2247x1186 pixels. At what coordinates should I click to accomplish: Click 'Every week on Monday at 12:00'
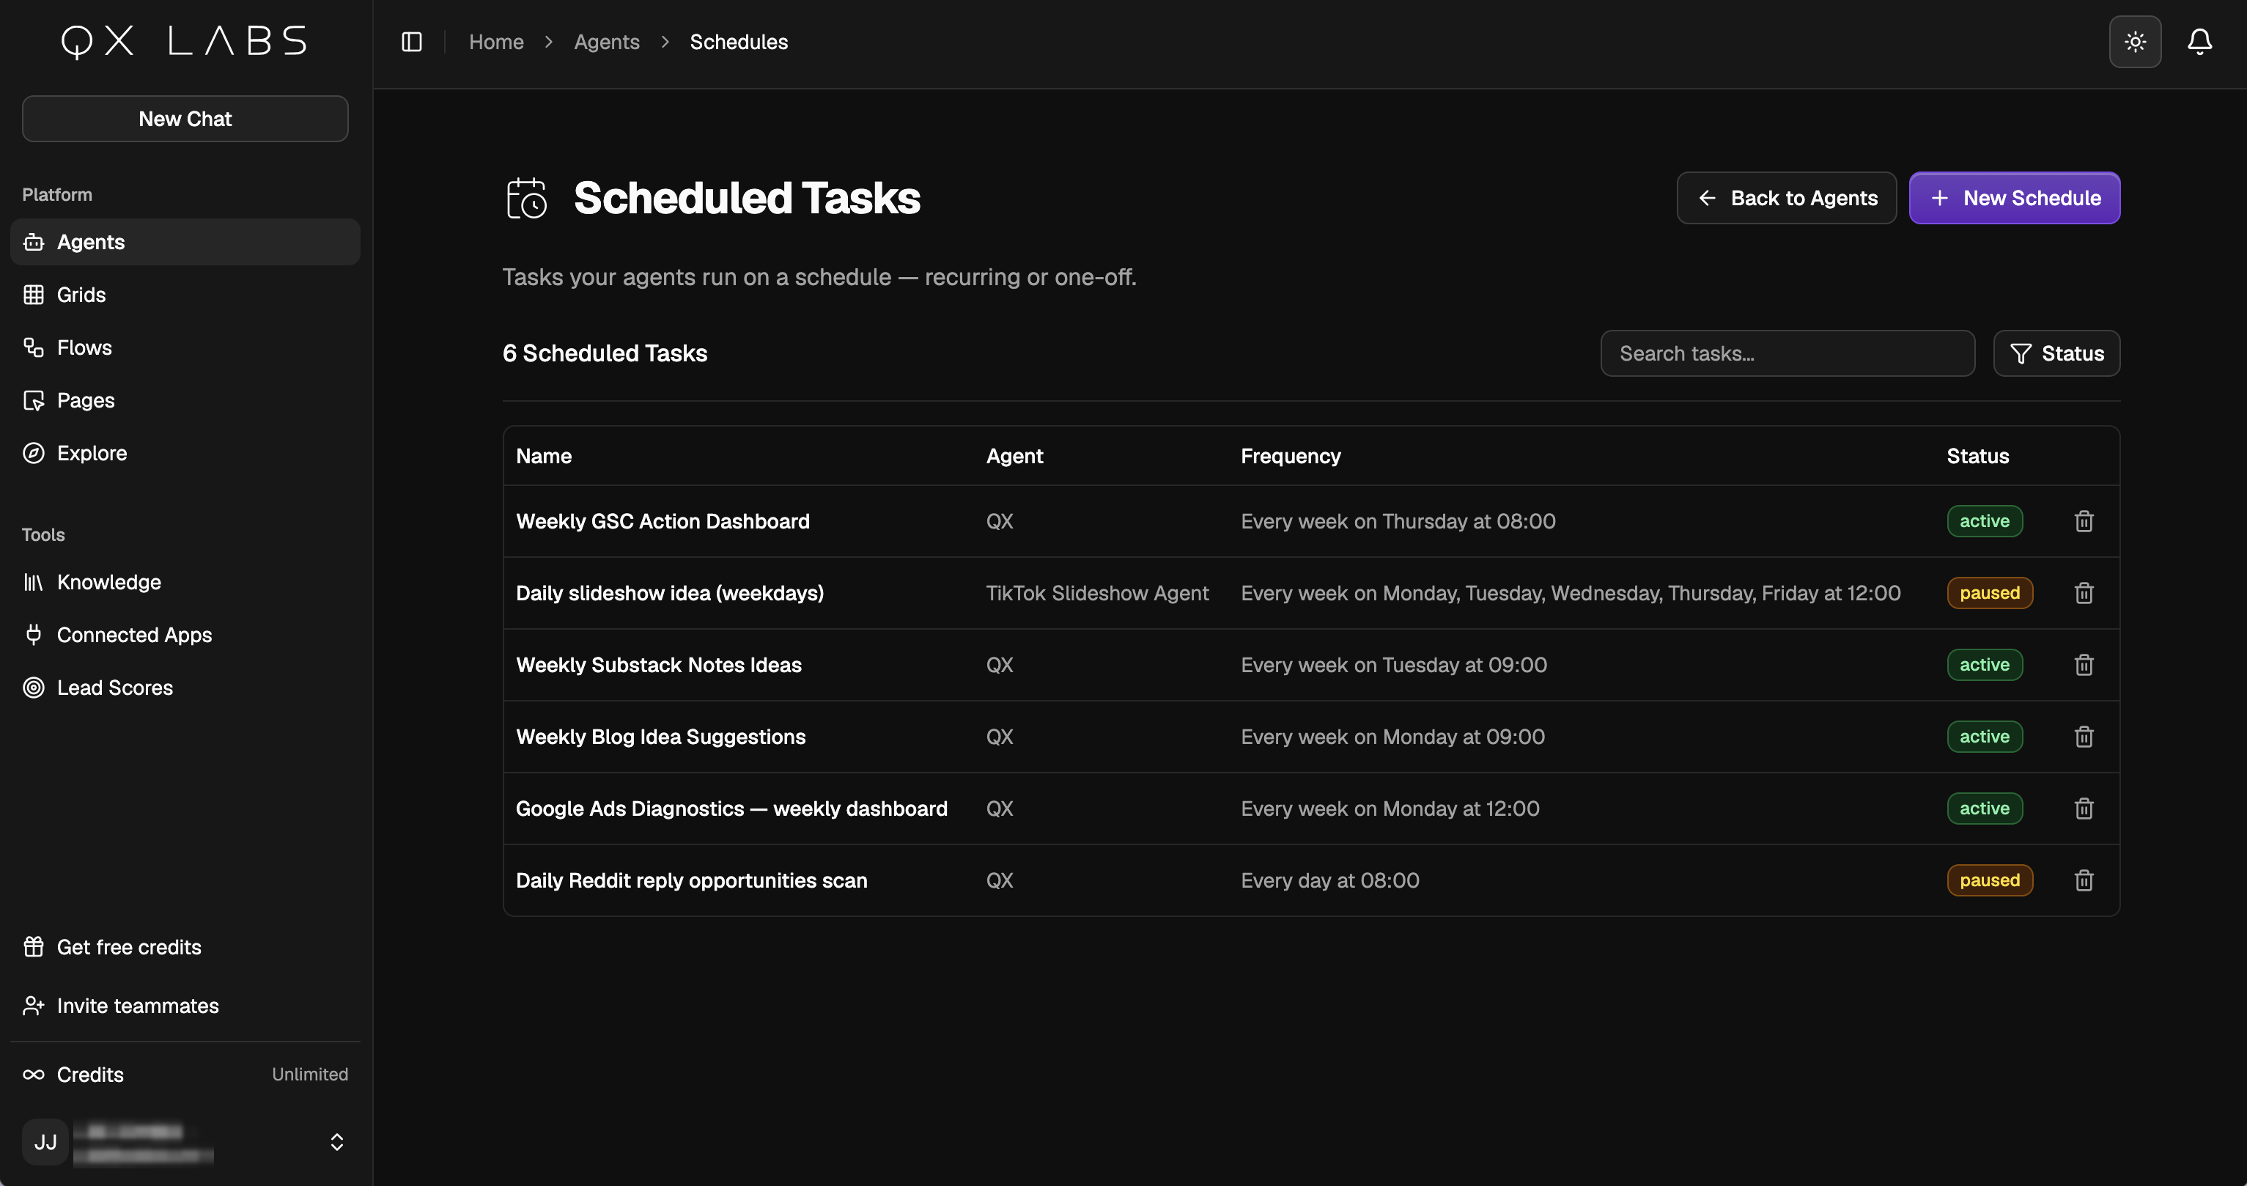(1390, 809)
